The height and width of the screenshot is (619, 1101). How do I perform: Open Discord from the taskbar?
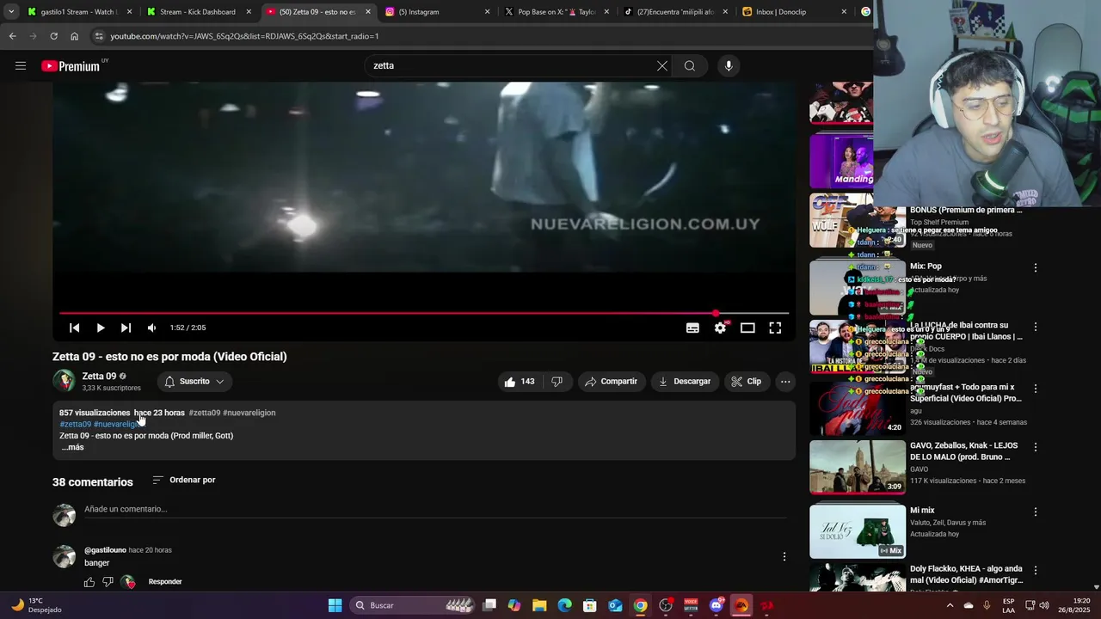pos(717,605)
